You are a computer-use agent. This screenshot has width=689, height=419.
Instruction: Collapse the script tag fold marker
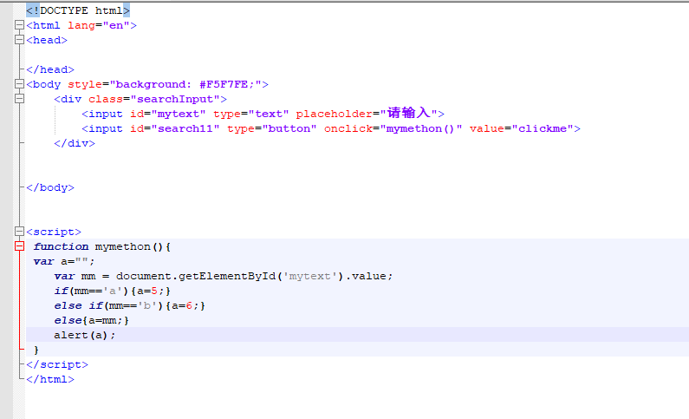[x=19, y=232]
